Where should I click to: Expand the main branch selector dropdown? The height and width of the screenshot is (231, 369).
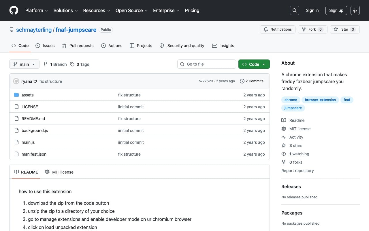coord(24,64)
